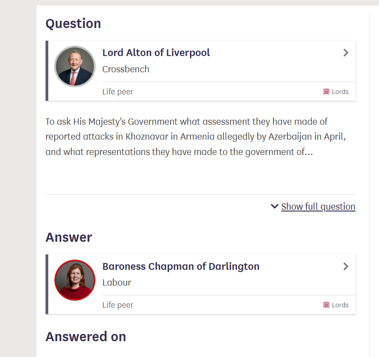Click Life peer text under Labour
379x357 pixels.
(x=118, y=305)
